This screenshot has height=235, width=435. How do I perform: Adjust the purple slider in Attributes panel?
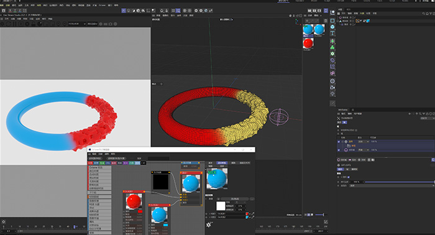(400, 182)
